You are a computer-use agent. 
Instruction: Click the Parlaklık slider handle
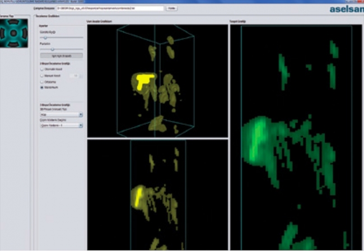pyautogui.click(x=52, y=49)
